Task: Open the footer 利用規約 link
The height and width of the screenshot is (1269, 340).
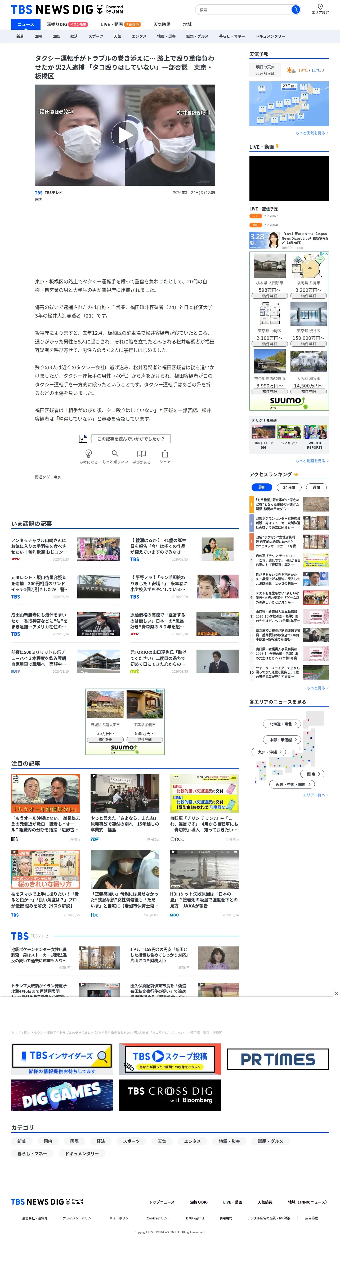Action: [x=226, y=1218]
